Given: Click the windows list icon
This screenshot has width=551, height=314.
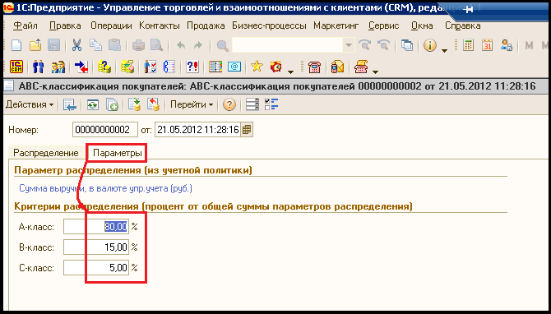Looking at the screenshot, I should pyautogui.click(x=407, y=45).
